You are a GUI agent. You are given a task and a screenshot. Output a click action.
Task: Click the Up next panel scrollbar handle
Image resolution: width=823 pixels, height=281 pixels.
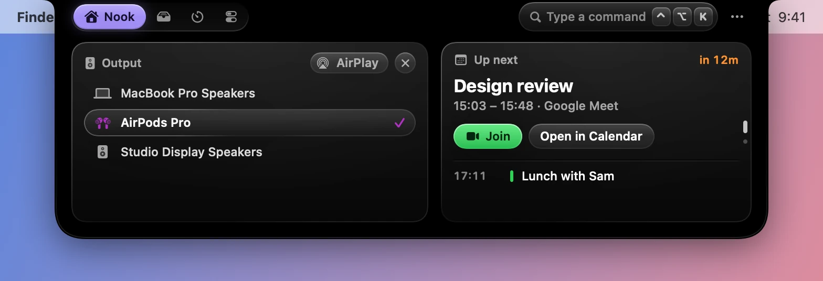745,127
